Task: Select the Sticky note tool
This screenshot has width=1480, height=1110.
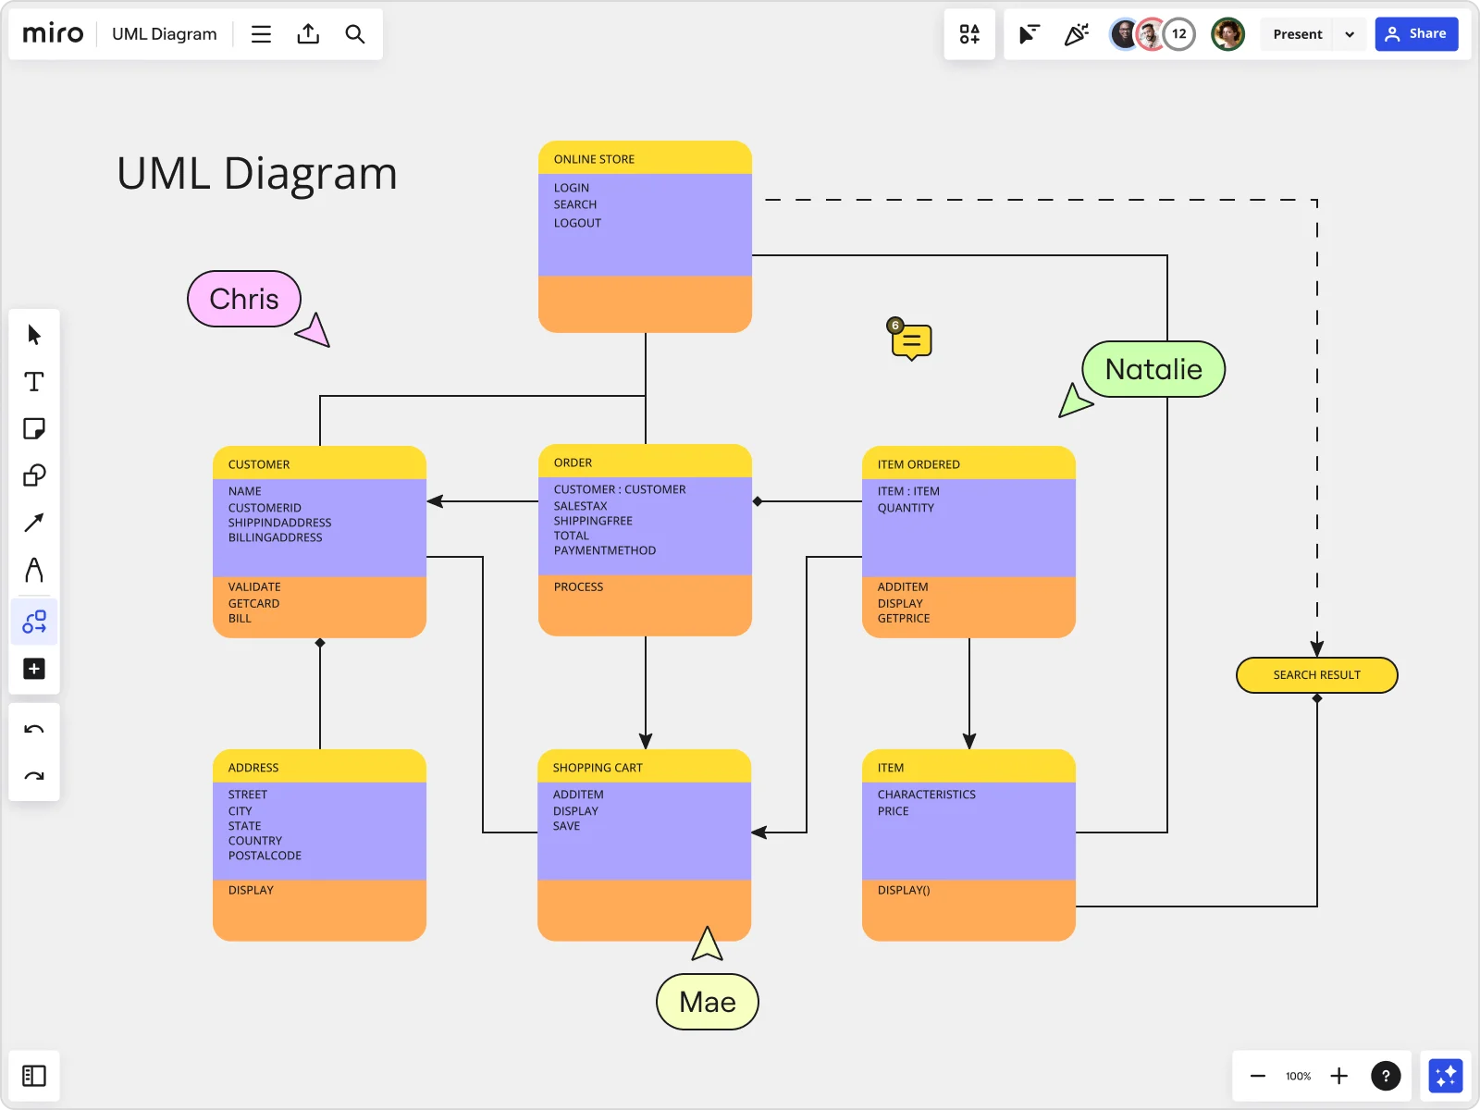Action: coord(34,428)
